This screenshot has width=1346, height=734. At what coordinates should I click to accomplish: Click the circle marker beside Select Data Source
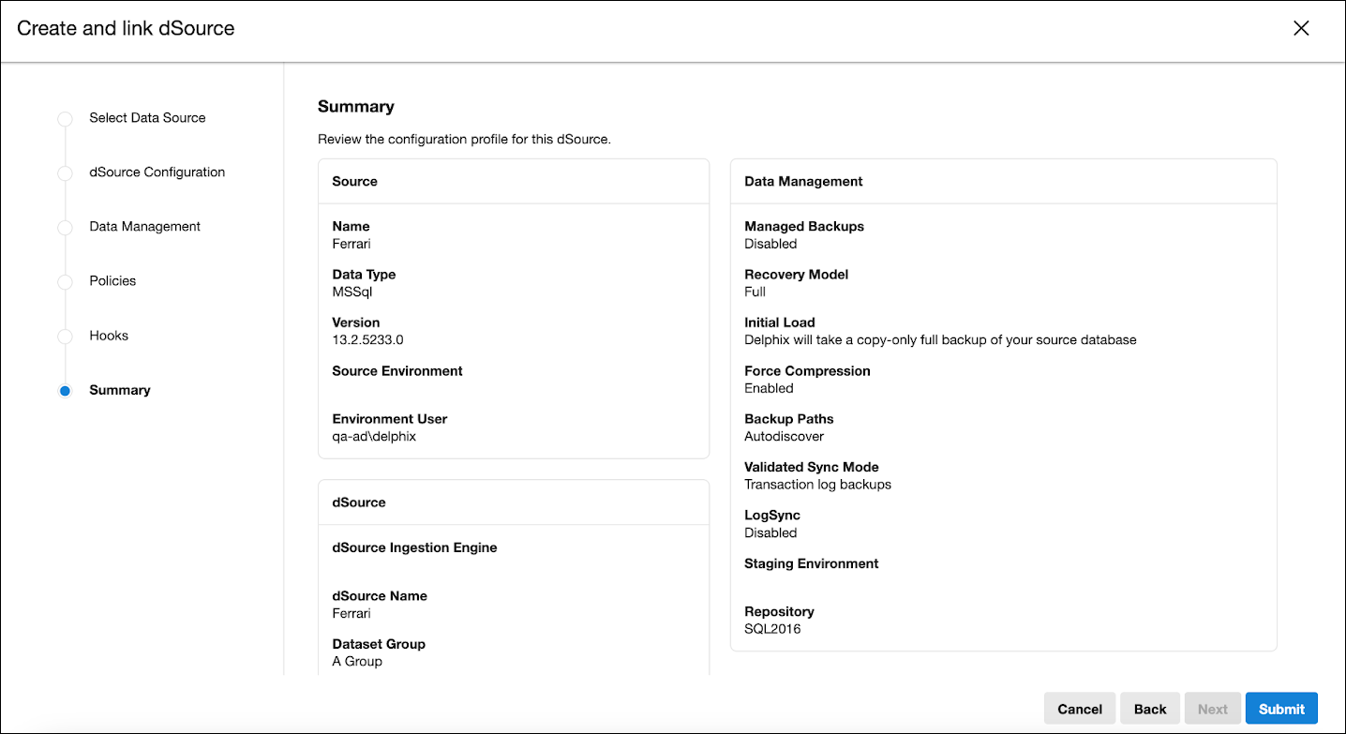pos(65,119)
